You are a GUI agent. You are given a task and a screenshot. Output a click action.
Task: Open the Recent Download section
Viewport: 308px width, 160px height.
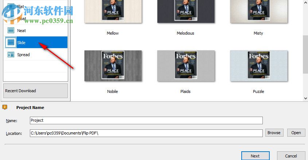[36, 91]
